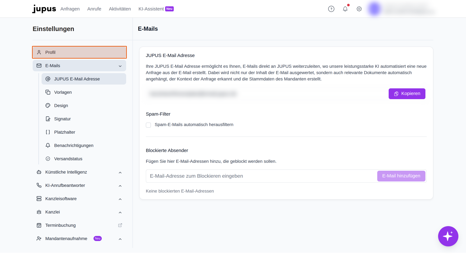Screen dimensions: 466x254
Task: Open the settings gear icon
Action: [359, 9]
